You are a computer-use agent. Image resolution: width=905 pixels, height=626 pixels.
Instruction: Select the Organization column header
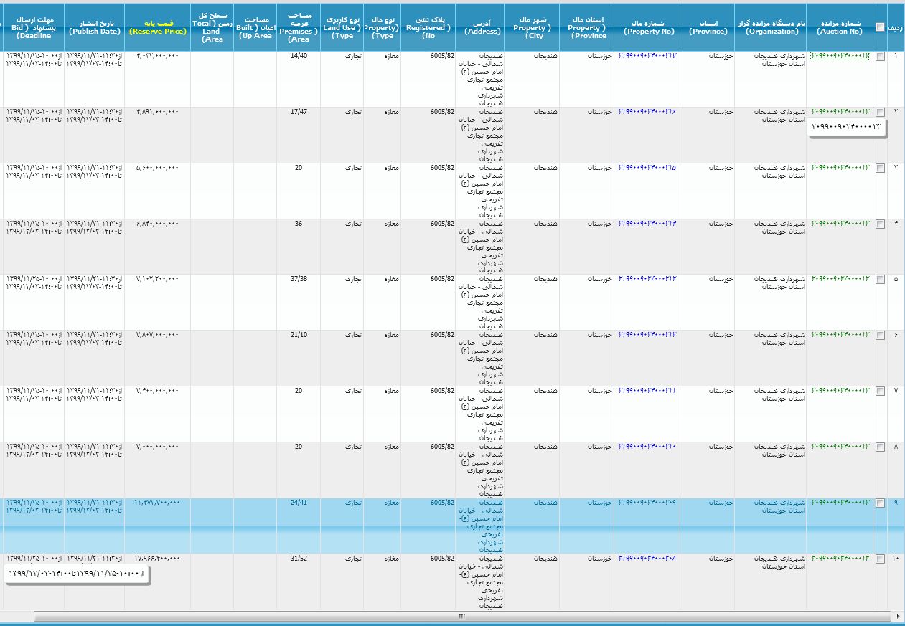tap(770, 27)
